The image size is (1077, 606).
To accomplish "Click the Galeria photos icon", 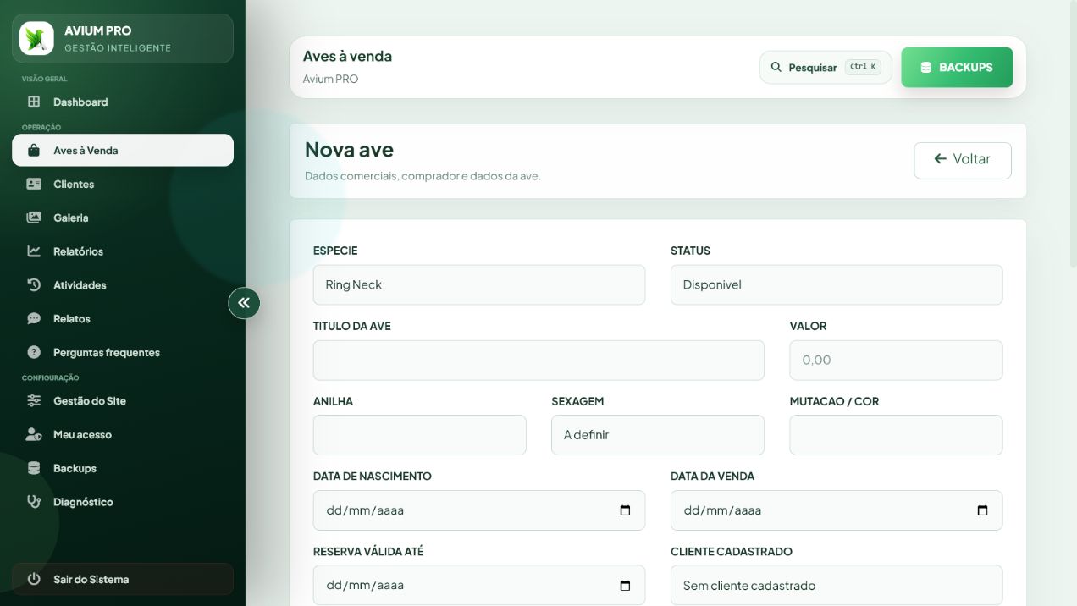I will pyautogui.click(x=34, y=218).
